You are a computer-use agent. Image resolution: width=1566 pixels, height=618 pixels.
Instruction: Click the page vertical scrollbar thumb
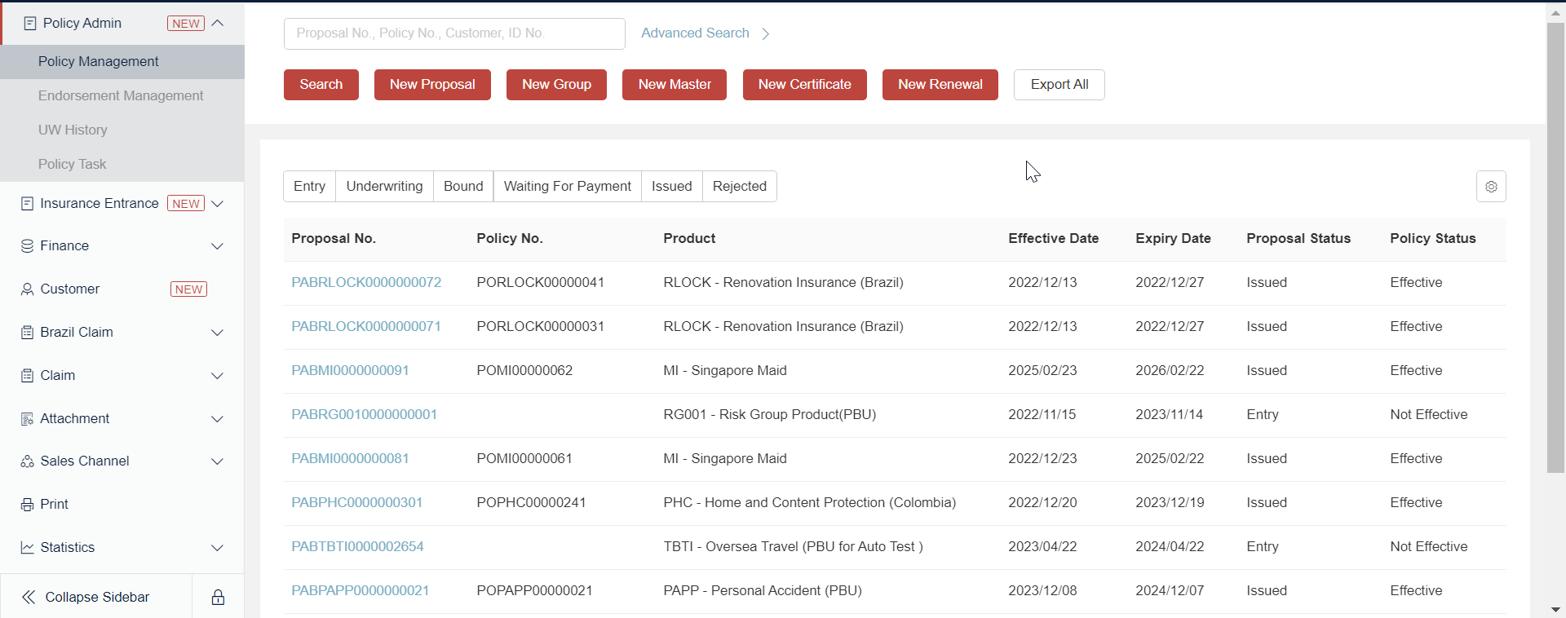(1555, 248)
